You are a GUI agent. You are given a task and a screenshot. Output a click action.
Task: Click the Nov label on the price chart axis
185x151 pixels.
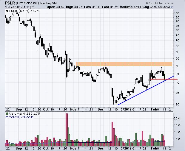tap(73, 109)
